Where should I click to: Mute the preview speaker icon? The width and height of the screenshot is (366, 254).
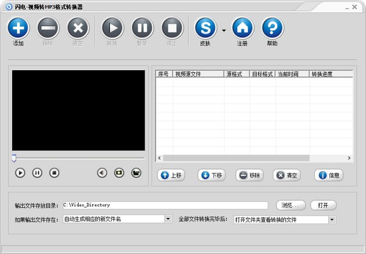click(102, 173)
